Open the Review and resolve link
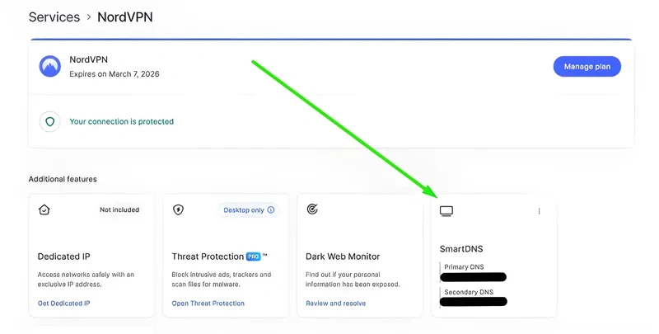Screen dimensions: 659x334 [x=336, y=303]
